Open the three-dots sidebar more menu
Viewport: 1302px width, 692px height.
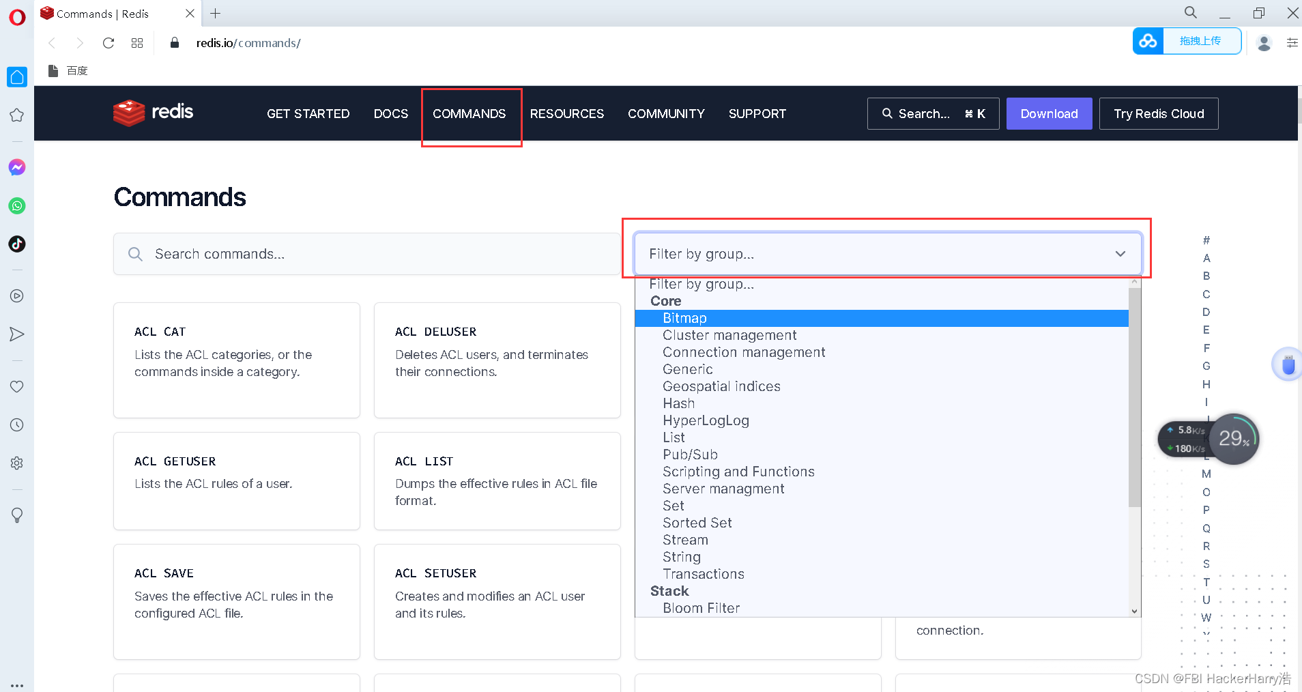pyautogui.click(x=17, y=685)
